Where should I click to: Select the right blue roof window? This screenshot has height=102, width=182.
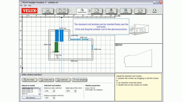click(x=61, y=35)
